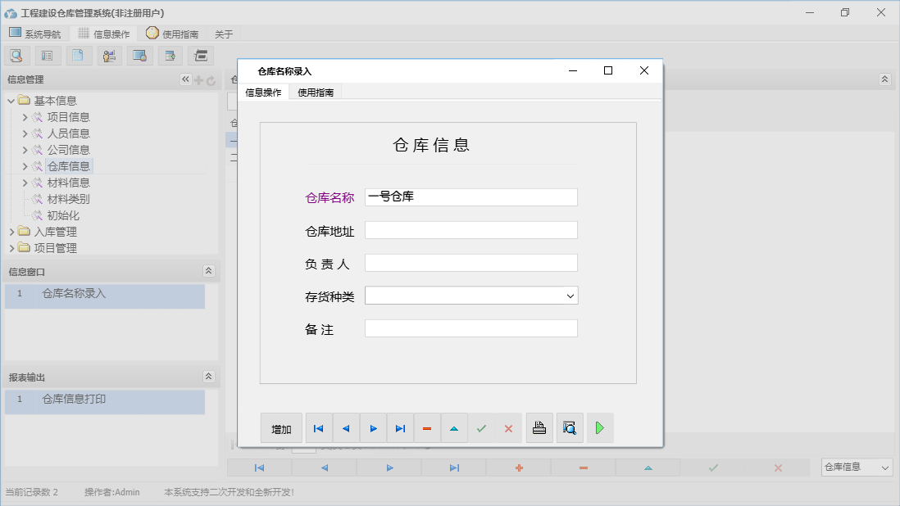Select the search icon in the main toolbar
Screen dimensions: 900x506
click(x=16, y=55)
